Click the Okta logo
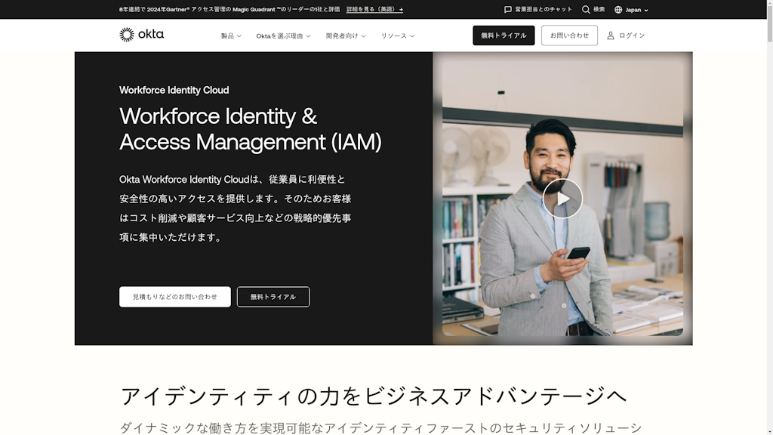 tap(142, 34)
